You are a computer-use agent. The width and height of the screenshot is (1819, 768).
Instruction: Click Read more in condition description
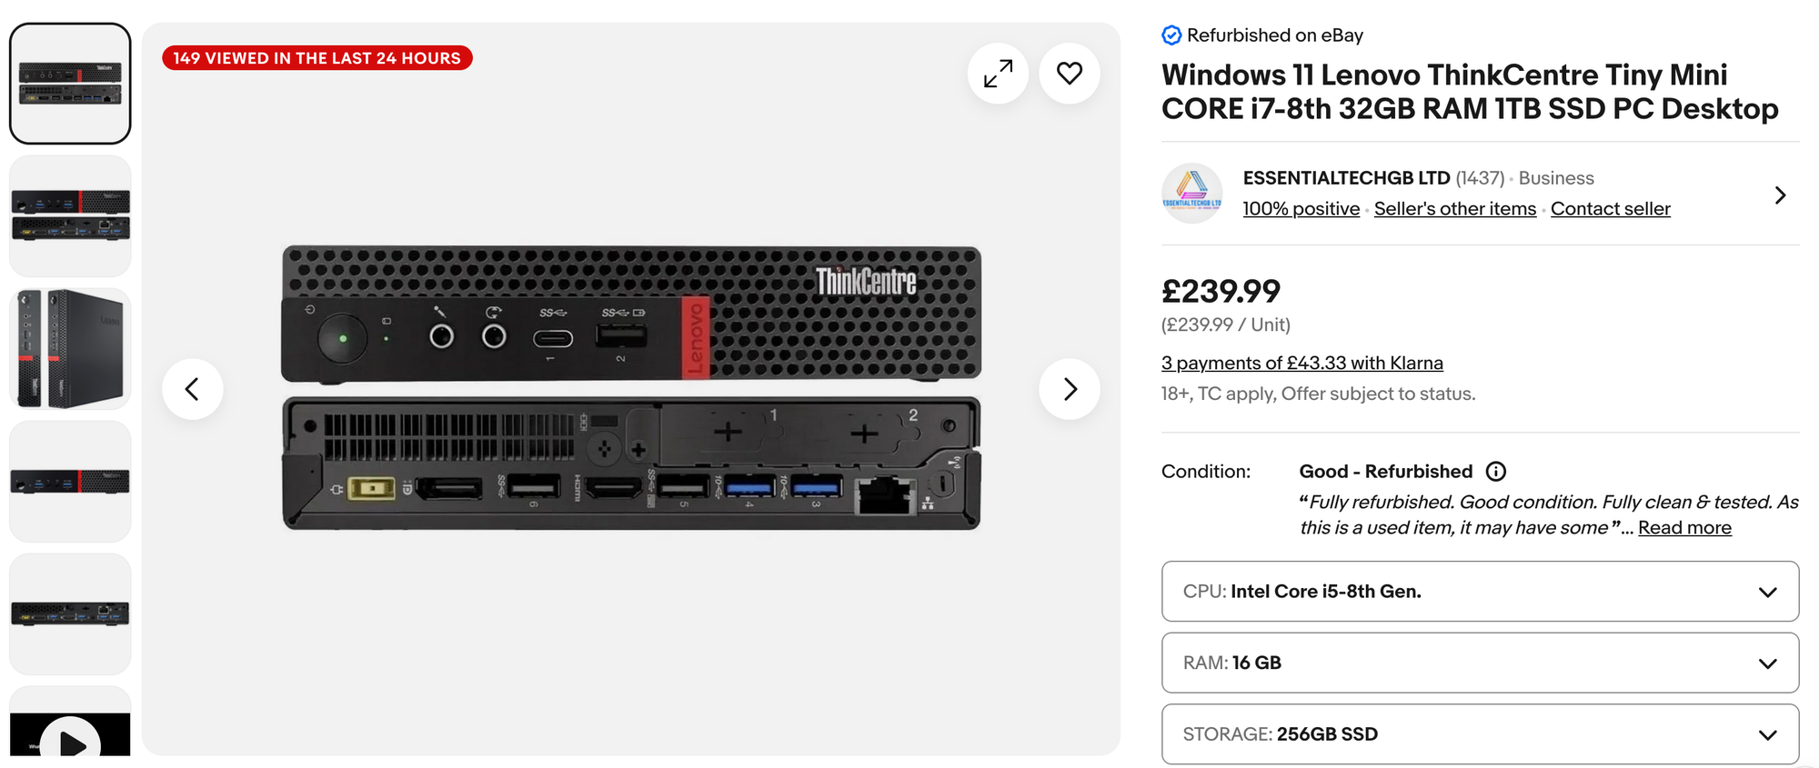[x=1684, y=528]
